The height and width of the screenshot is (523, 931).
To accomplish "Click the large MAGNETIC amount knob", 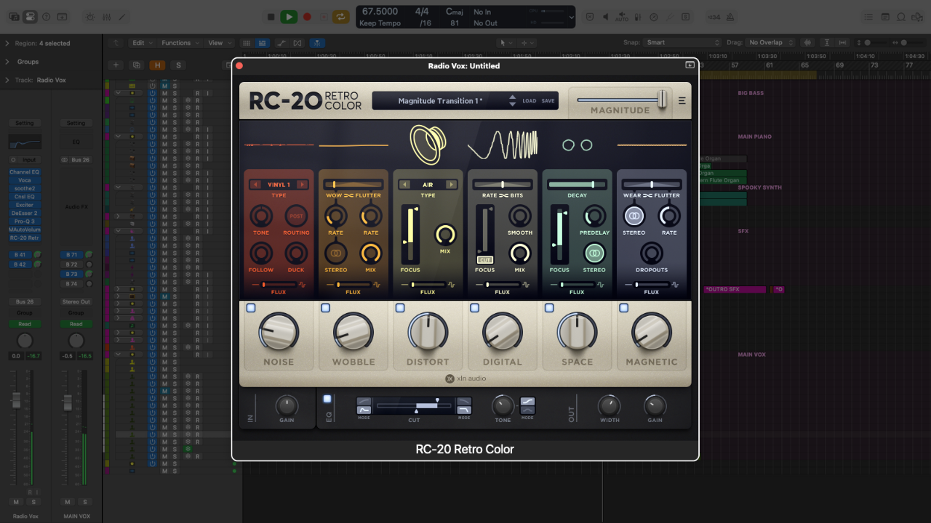I will tap(652, 332).
